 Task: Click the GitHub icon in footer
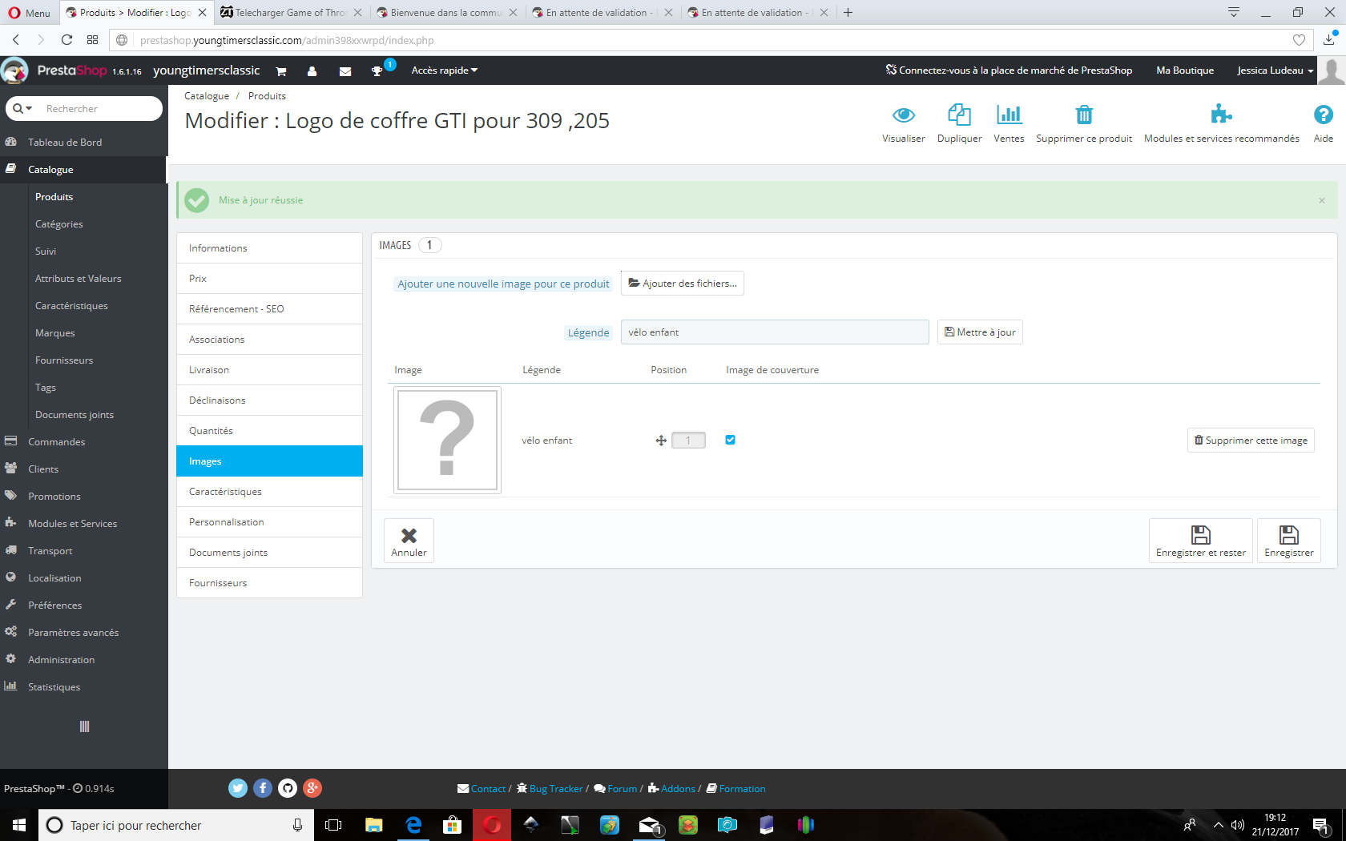288,788
